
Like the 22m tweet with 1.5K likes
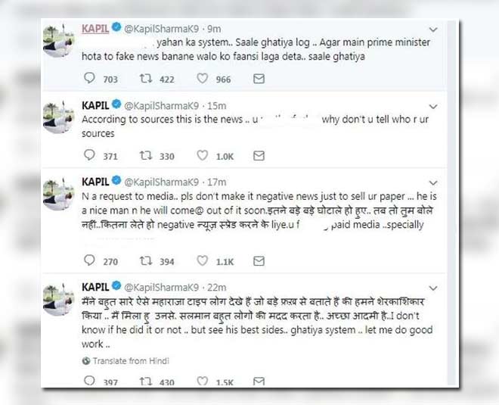tap(202, 382)
